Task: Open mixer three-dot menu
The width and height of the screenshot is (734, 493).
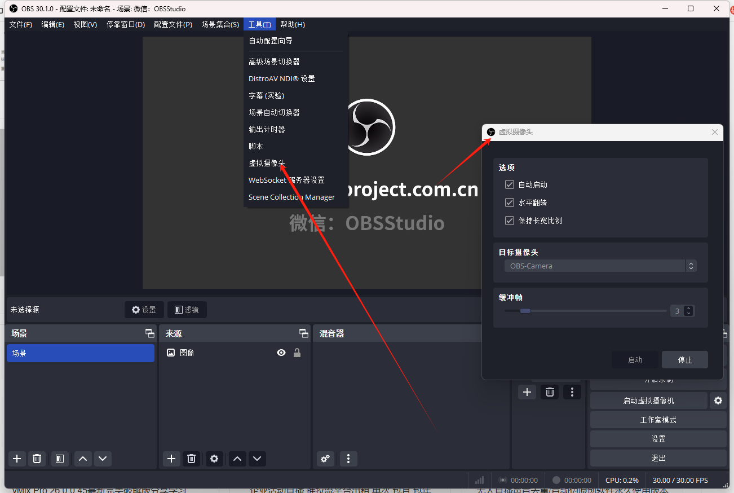Action: 348,459
